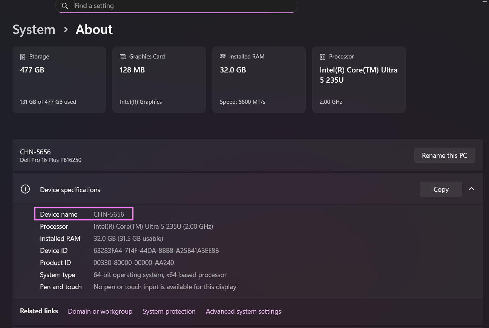Go back to System breadcrumb
This screenshot has height=328, width=489.
[34, 29]
